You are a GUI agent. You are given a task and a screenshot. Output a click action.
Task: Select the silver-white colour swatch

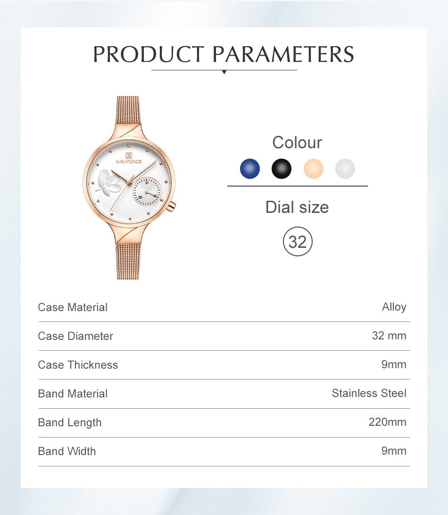pyautogui.click(x=345, y=169)
